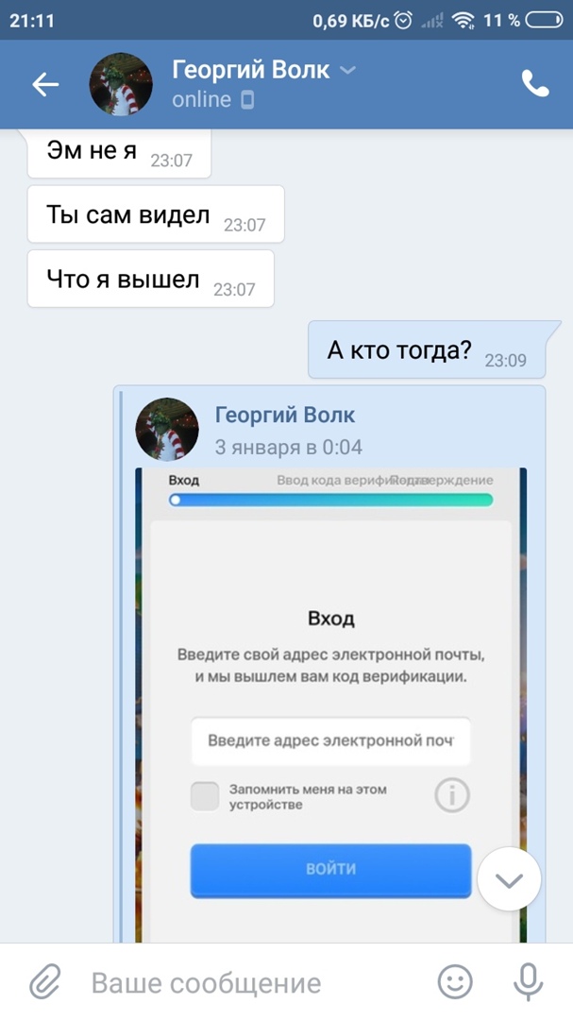Open the emoji smiley picker
Viewport: 573px width, 1020px height.
click(x=455, y=981)
